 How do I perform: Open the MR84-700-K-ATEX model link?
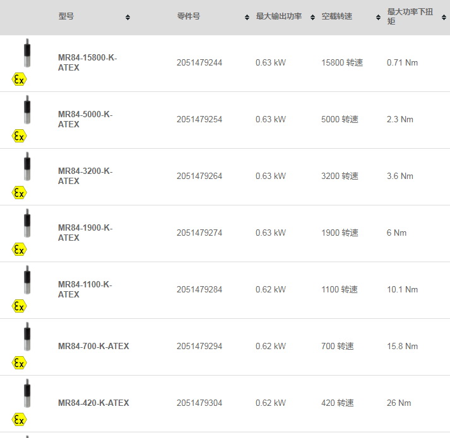pos(93,346)
